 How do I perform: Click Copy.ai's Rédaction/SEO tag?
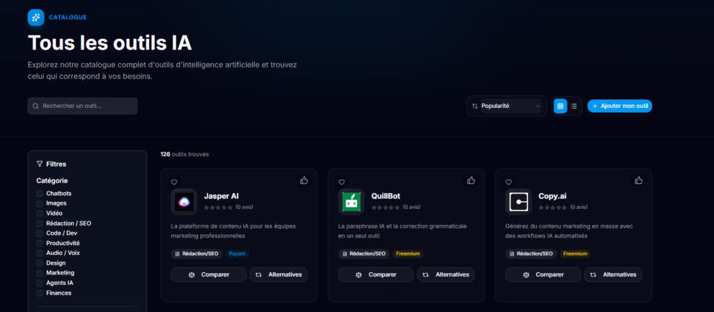531,253
